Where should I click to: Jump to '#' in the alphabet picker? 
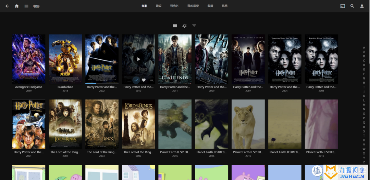click(x=364, y=47)
